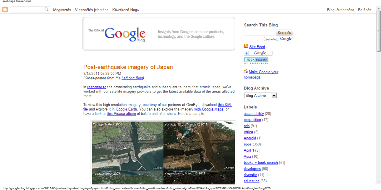Screen dimensions: 381x190
Task: Click Blog létrehozása link
Action: point(340,10)
